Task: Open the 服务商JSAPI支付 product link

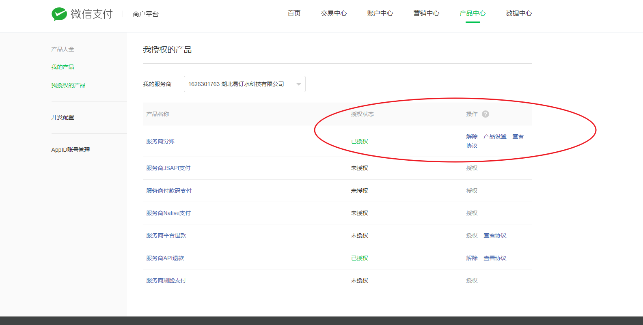Action: coord(168,168)
